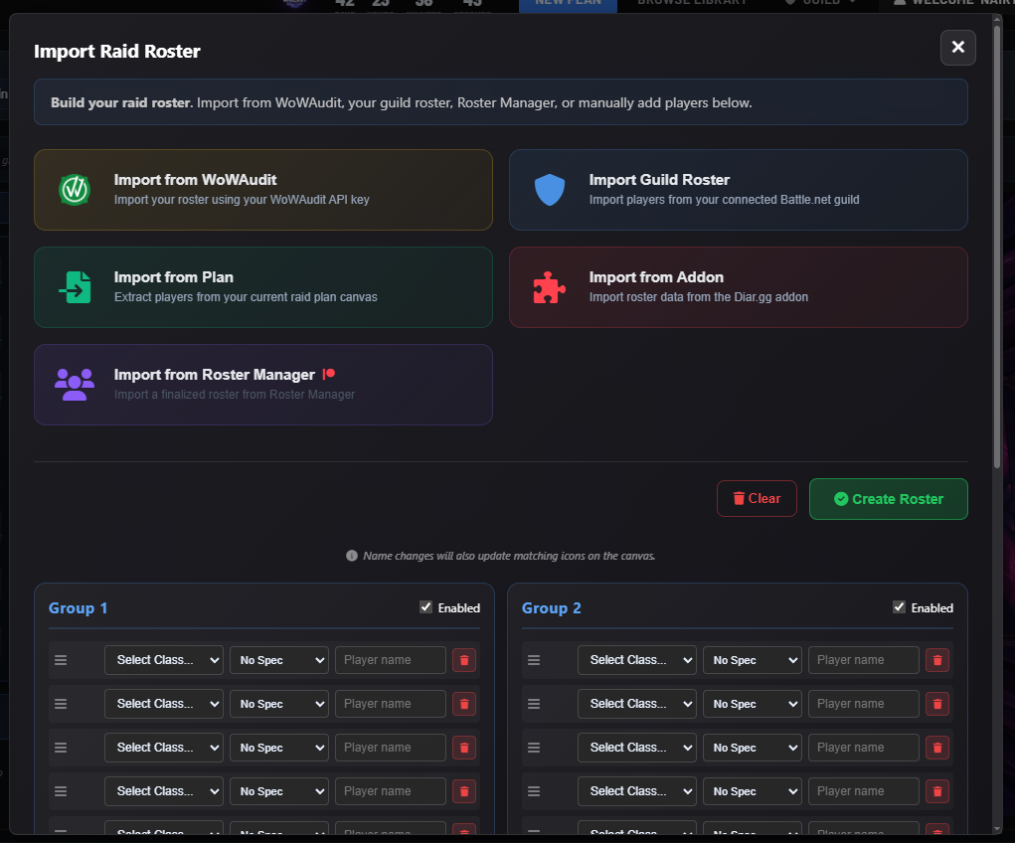Click the info icon beside name changes note
The width and height of the screenshot is (1015, 843).
[352, 556]
